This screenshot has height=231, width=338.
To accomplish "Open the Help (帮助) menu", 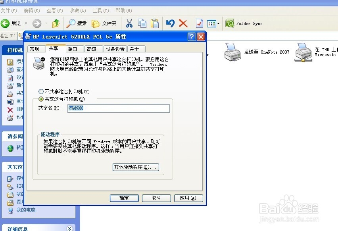I will 123,11.
